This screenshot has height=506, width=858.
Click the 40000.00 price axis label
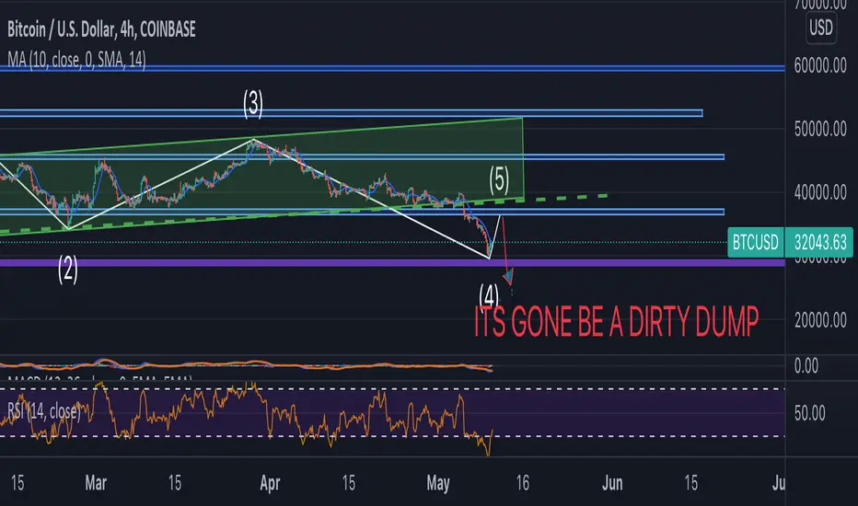pyautogui.click(x=820, y=192)
